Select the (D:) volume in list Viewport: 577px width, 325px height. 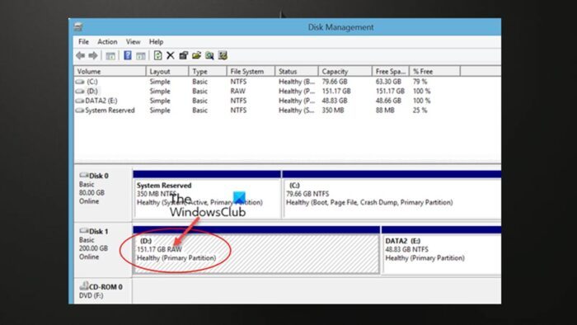coord(92,92)
